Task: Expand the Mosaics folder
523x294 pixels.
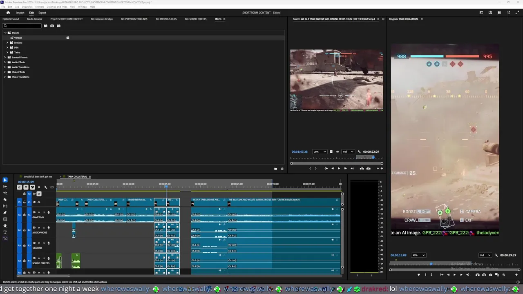Action: point(7,42)
